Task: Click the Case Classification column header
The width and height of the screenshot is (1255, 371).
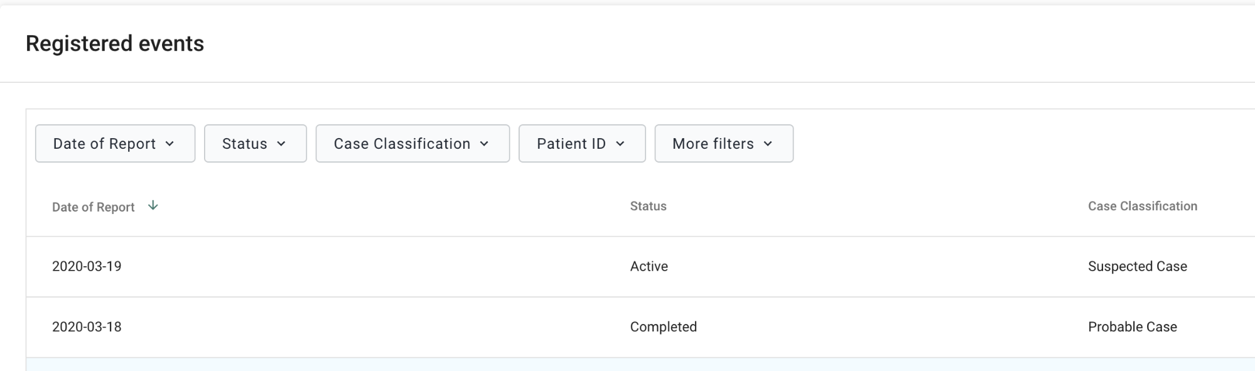Action: [x=1143, y=206]
